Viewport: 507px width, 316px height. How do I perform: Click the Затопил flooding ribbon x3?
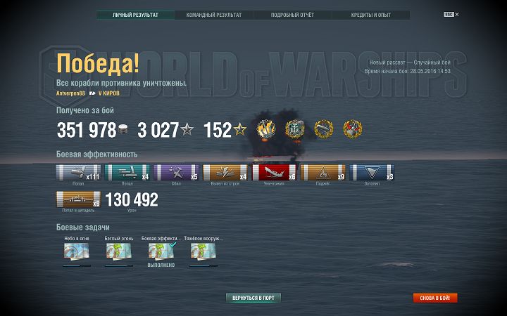click(372, 173)
